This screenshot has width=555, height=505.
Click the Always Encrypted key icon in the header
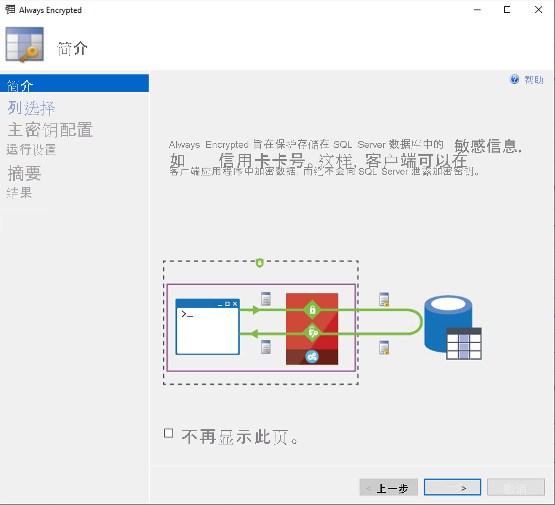point(24,44)
